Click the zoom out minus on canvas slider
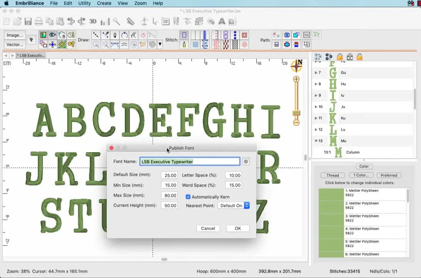This screenshot has width=421, height=278. pyautogui.click(x=296, y=123)
